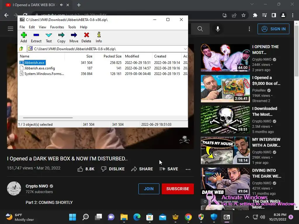The width and height of the screenshot is (299, 224).
Task: Click the SHARE button under the video
Action: click(x=142, y=169)
